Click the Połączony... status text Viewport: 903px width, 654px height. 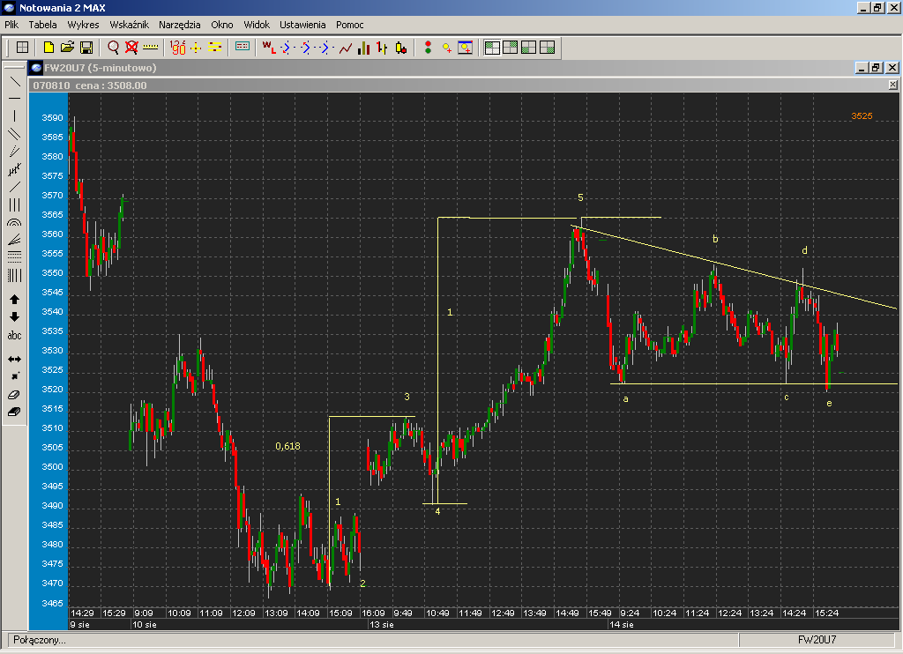pos(39,640)
